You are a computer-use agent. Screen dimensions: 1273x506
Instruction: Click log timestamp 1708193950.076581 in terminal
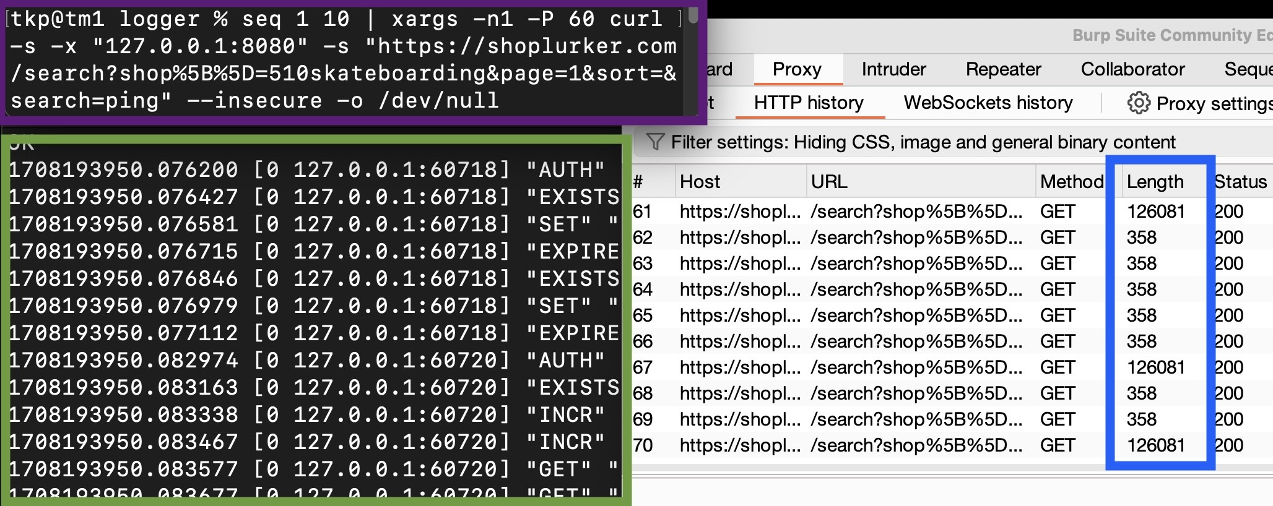click(124, 224)
